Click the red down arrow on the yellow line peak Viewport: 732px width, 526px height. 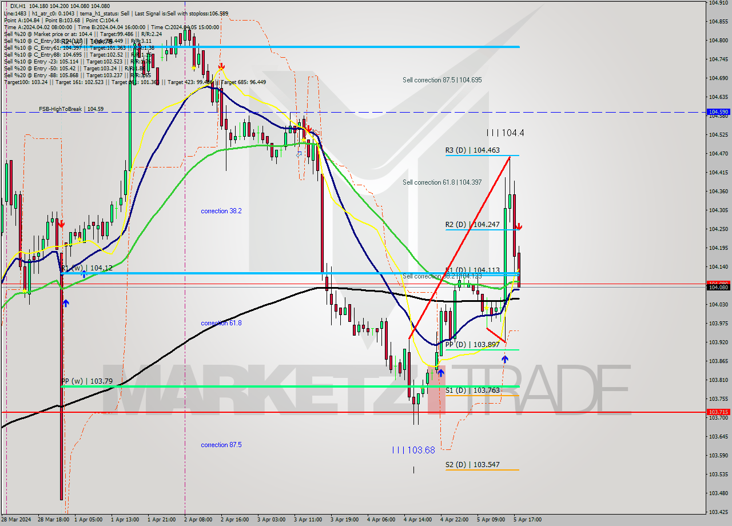[221, 67]
